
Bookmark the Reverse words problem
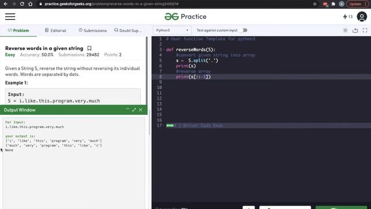point(89,48)
